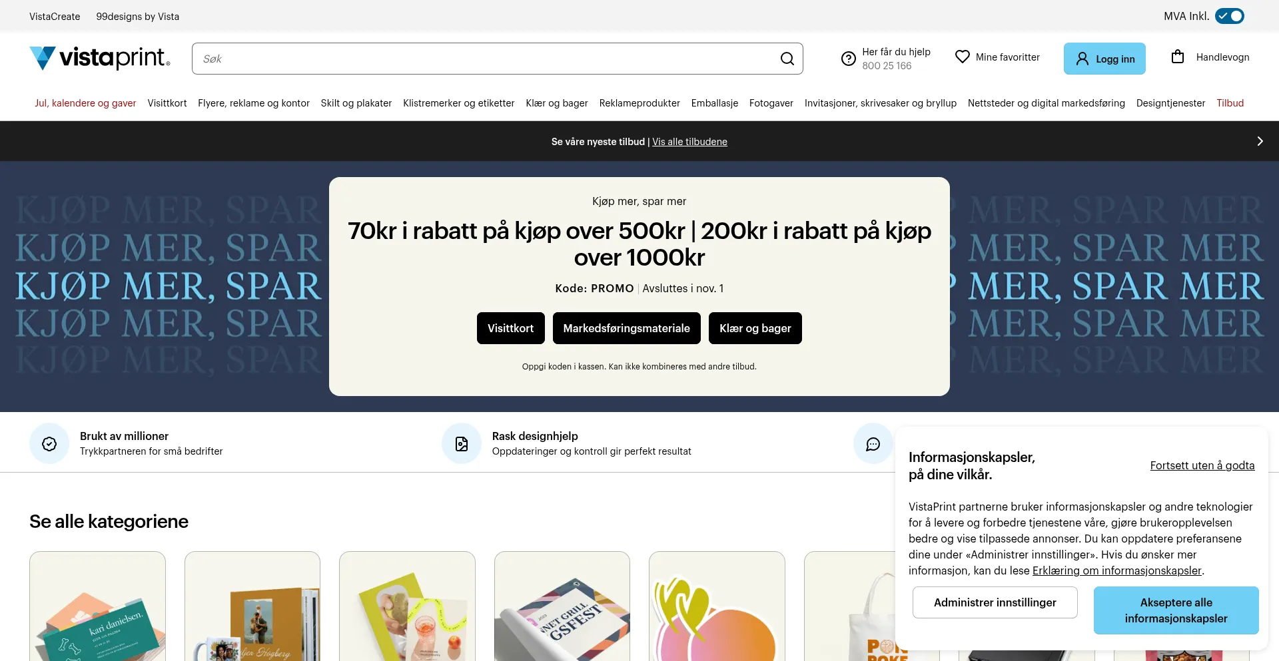Click the black Visittkort promo button
This screenshot has height=661, width=1279.
(x=511, y=328)
